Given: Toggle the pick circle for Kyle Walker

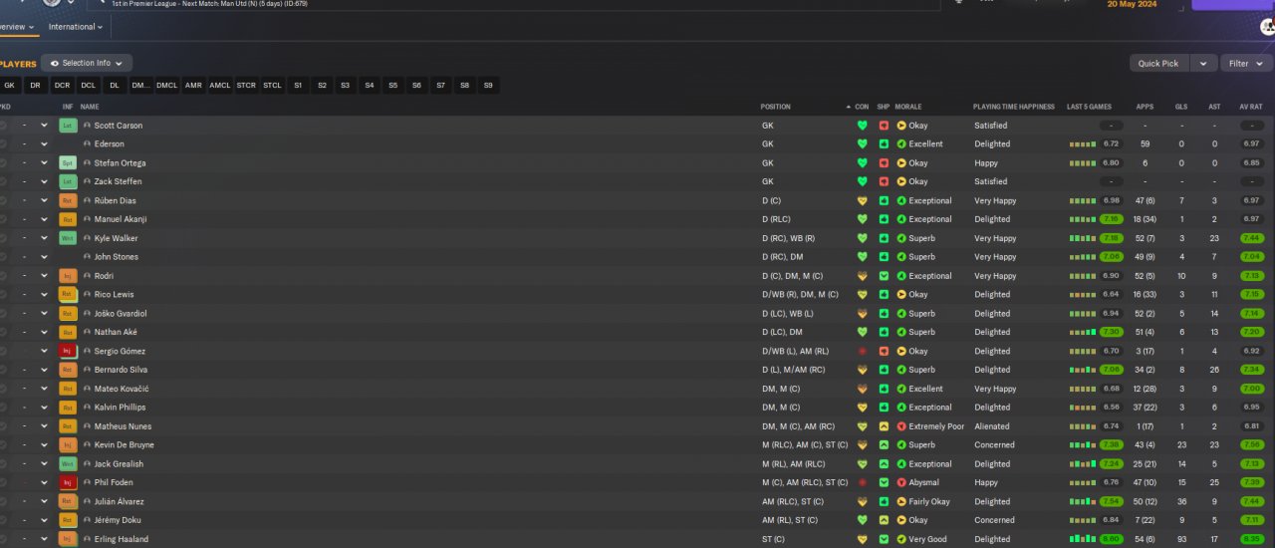Looking at the screenshot, I should [x=3, y=238].
